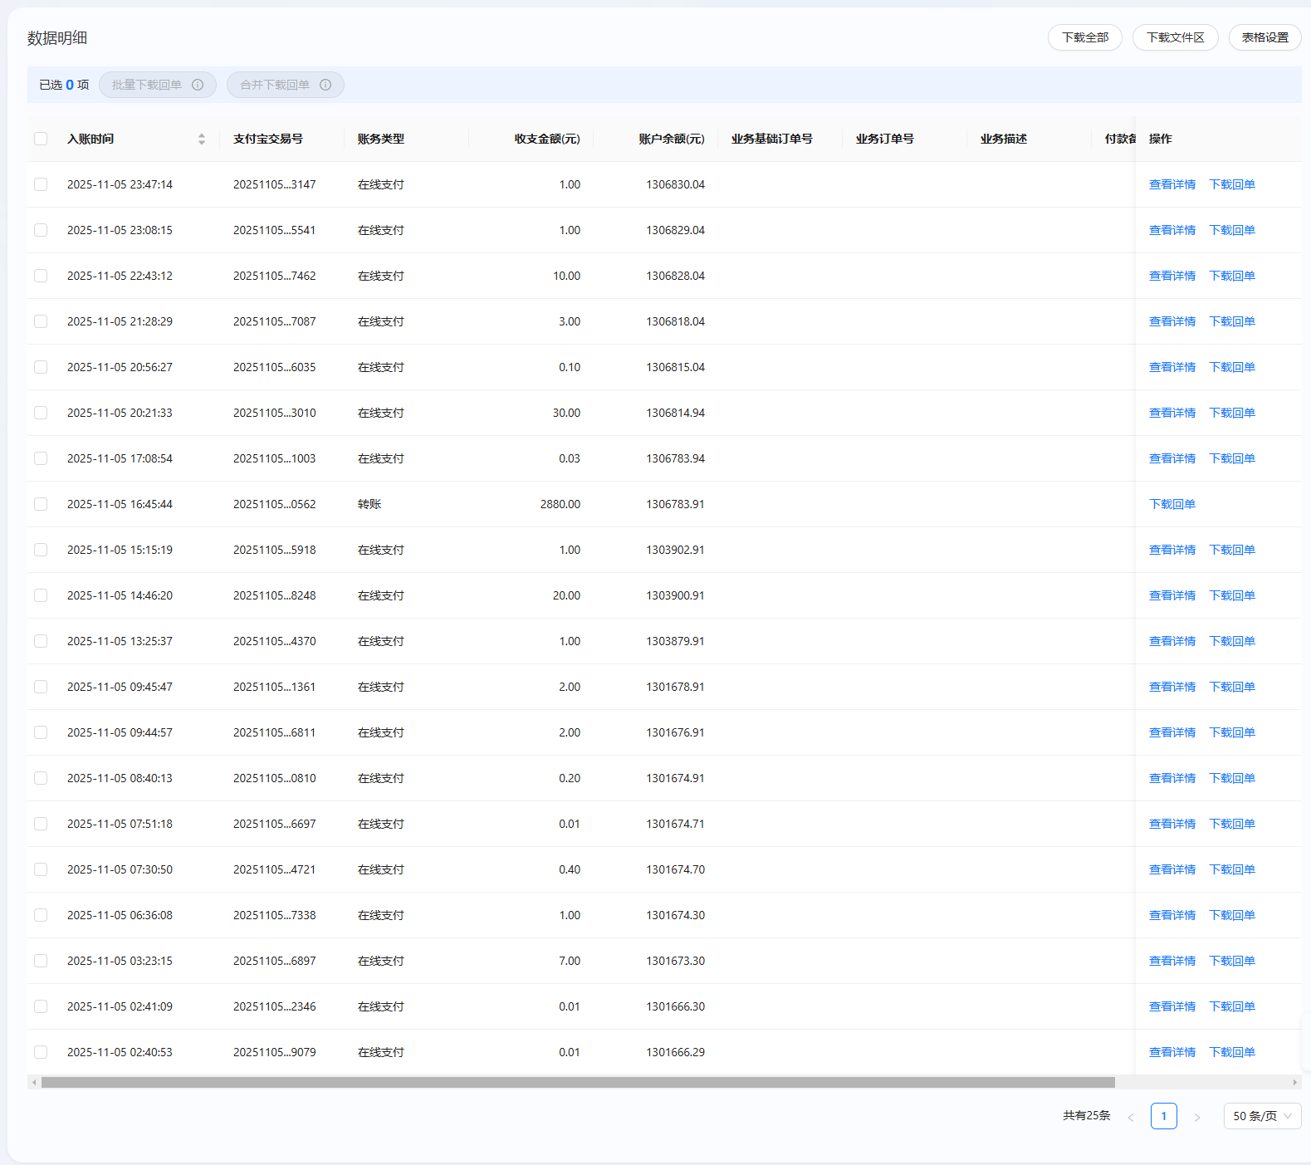Open 表格设置 table settings

click(1265, 37)
